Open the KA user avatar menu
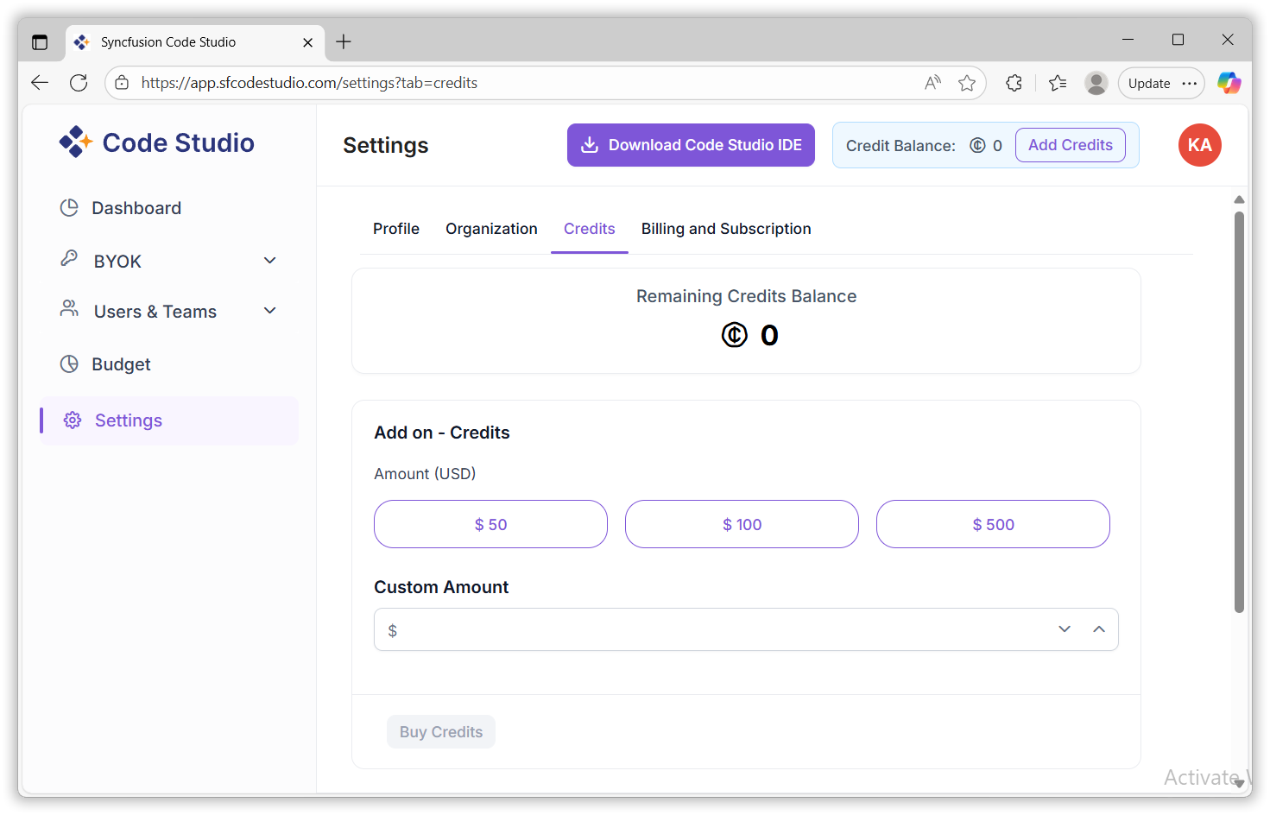The image size is (1270, 815). point(1199,145)
